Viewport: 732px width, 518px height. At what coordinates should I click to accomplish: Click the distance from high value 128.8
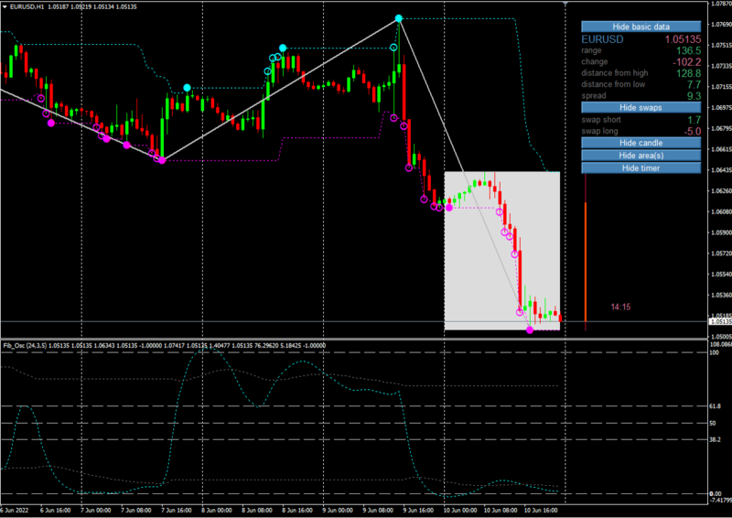click(x=689, y=73)
